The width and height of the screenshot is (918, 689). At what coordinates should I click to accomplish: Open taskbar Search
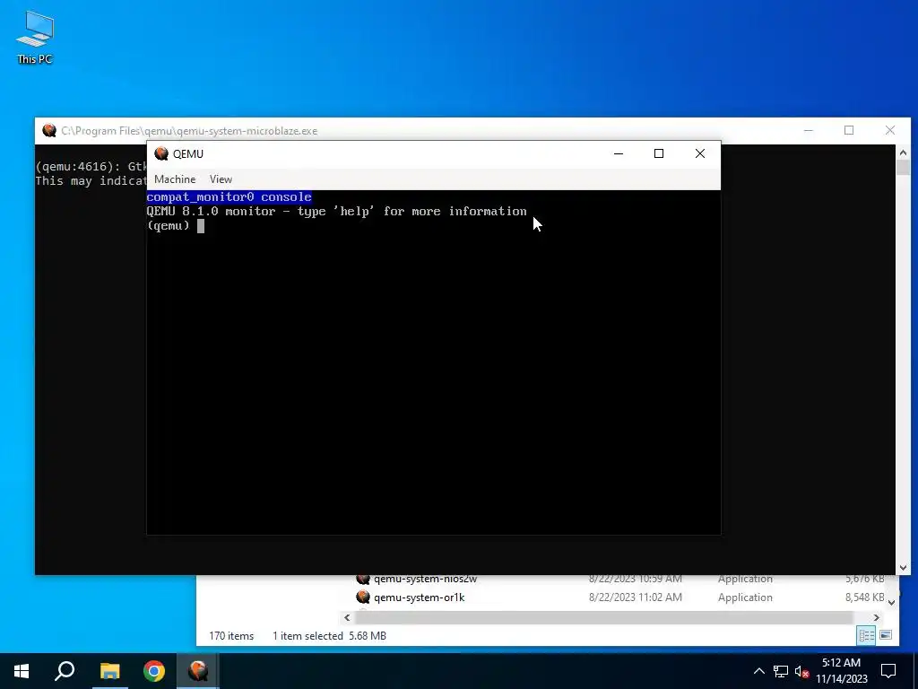(x=65, y=671)
